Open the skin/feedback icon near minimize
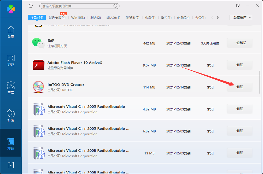 [x=238, y=6]
